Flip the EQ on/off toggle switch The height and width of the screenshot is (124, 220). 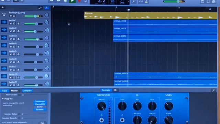[x=122, y=120]
